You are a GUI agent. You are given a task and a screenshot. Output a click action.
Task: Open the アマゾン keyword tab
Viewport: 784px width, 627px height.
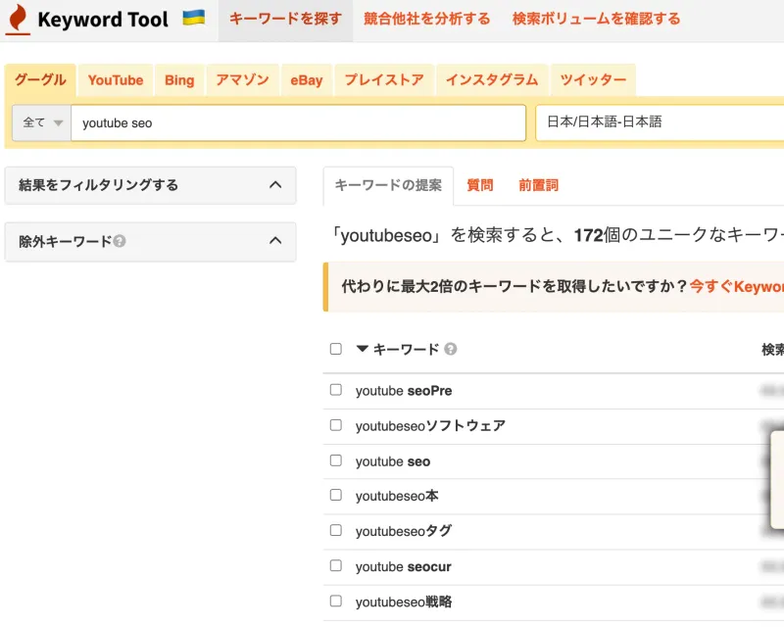pyautogui.click(x=241, y=80)
